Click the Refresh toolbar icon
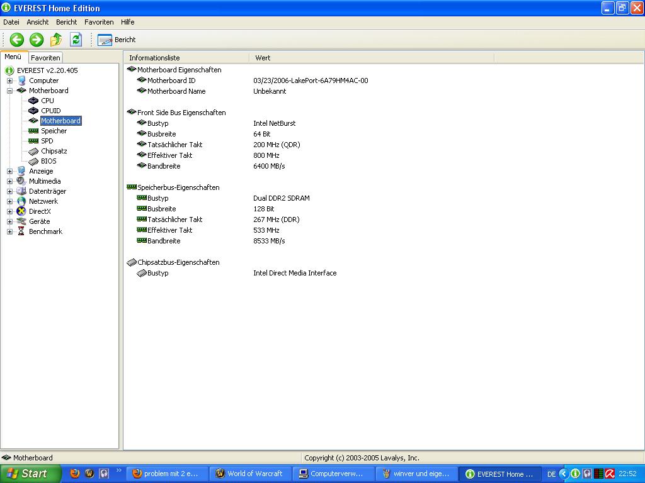 coord(76,40)
